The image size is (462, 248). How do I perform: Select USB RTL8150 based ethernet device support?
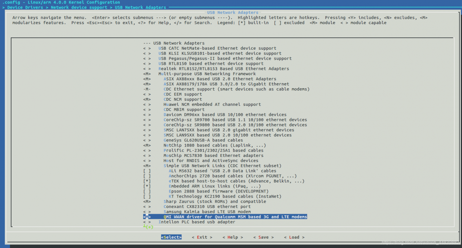click(x=211, y=63)
